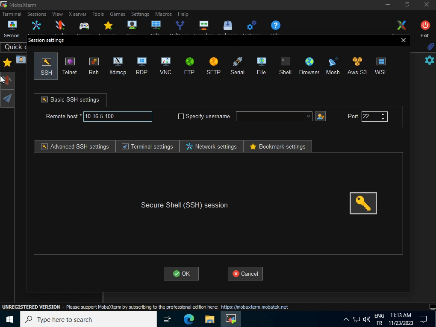Enable the Specify username checkbox
Screen dimensions: 436x327
(x=181, y=116)
